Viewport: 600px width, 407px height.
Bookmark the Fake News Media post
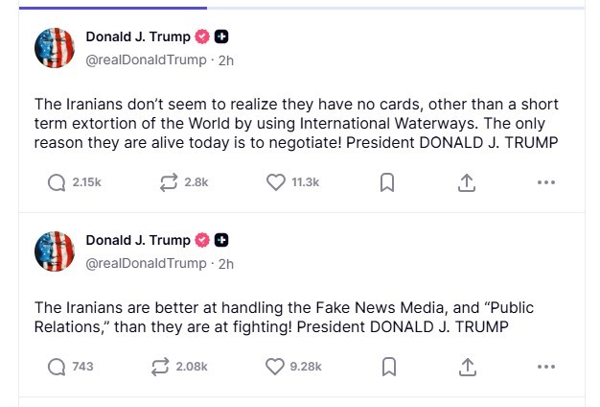(x=387, y=366)
